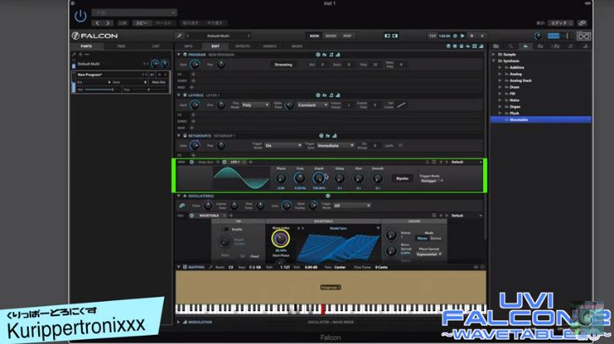Open browser file folder tab icon
The width and height of the screenshot is (614, 344).
[x=496, y=46]
